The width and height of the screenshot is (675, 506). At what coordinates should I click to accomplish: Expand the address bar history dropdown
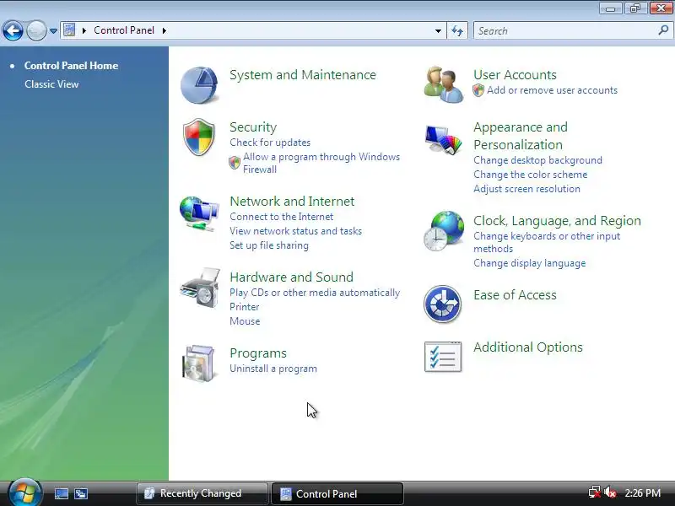pos(438,30)
